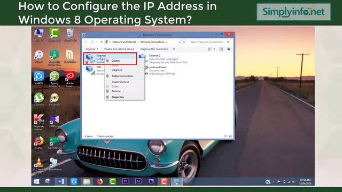Switch to large icons view in status bar
342x192 pixels.
coord(230,136)
